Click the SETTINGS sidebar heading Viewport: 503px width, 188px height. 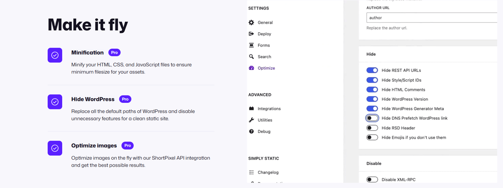258,8
